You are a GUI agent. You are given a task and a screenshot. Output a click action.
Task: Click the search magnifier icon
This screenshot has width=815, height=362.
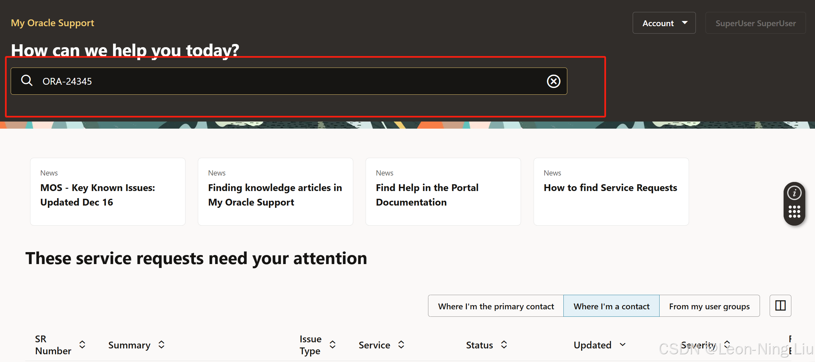point(27,80)
